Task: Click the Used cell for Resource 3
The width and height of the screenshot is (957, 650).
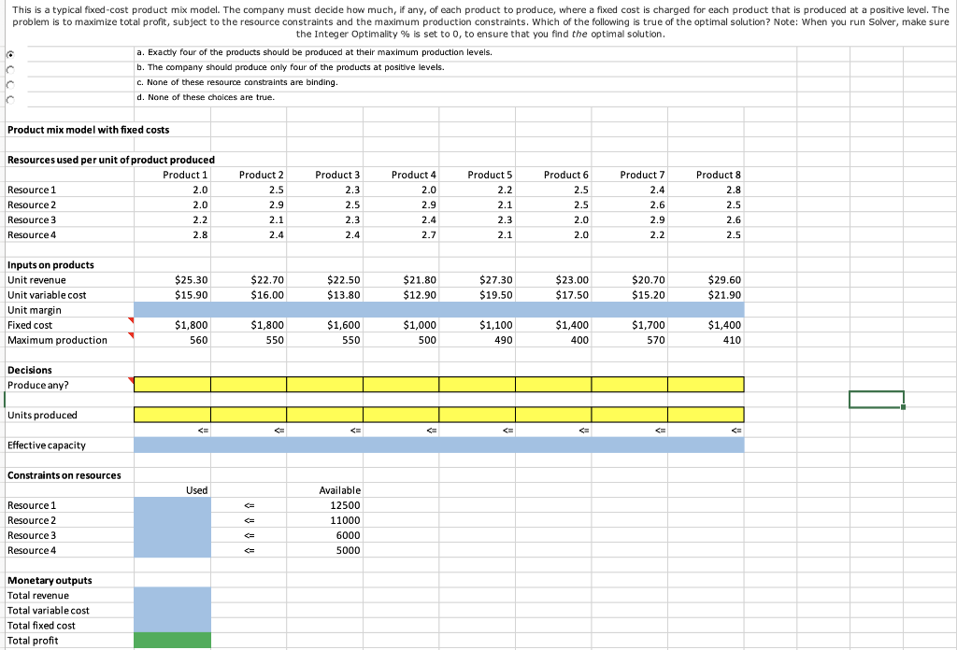Action: coord(172,535)
